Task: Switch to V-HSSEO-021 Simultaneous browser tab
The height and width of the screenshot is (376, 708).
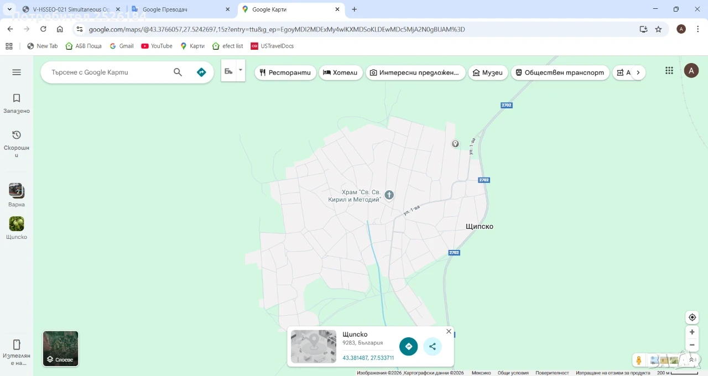Action: tap(71, 9)
